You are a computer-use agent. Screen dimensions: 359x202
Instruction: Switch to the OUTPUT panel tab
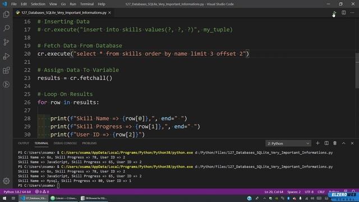(x=24, y=143)
